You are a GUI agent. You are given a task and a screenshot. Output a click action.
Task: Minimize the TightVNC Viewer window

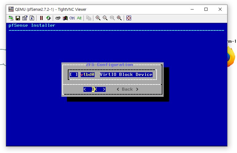click(x=192, y=10)
